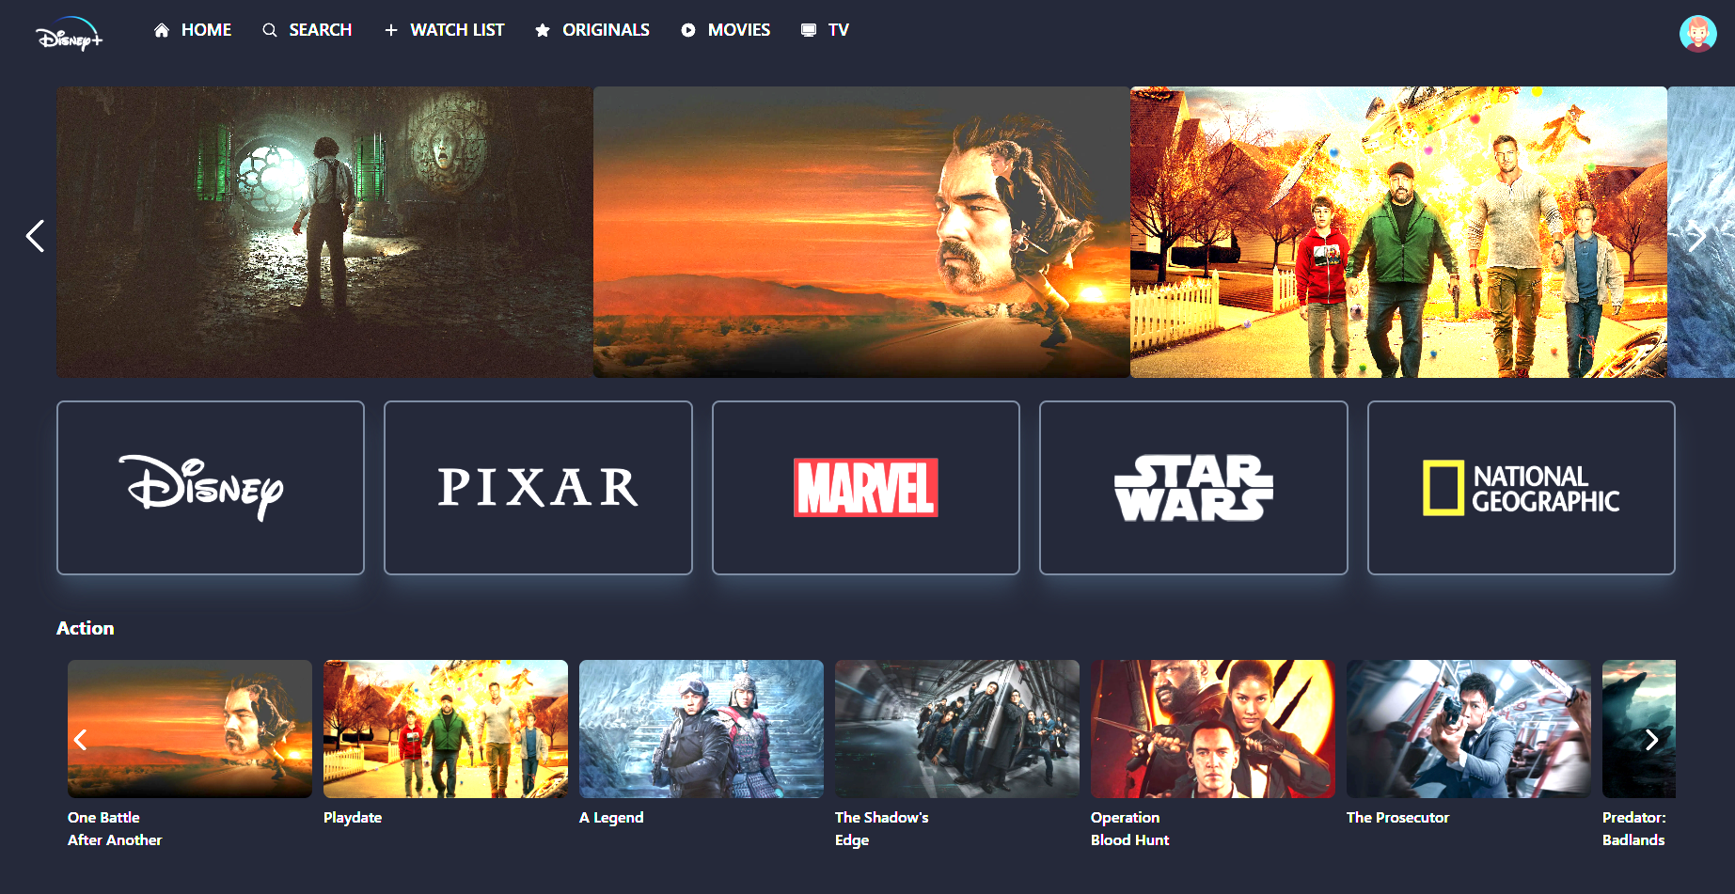Click the TV screen icon in the navbar
The height and width of the screenshot is (894, 1735).
(x=807, y=29)
